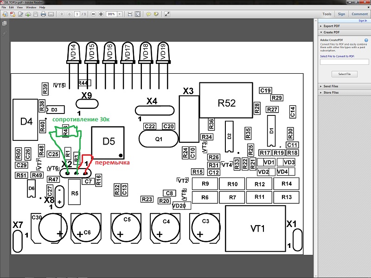Click the Sign In link
The width and height of the screenshot is (371, 278).
363,20
